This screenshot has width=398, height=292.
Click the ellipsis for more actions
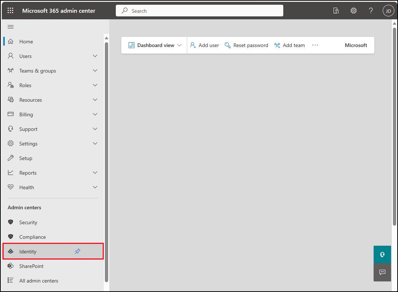tap(315, 45)
